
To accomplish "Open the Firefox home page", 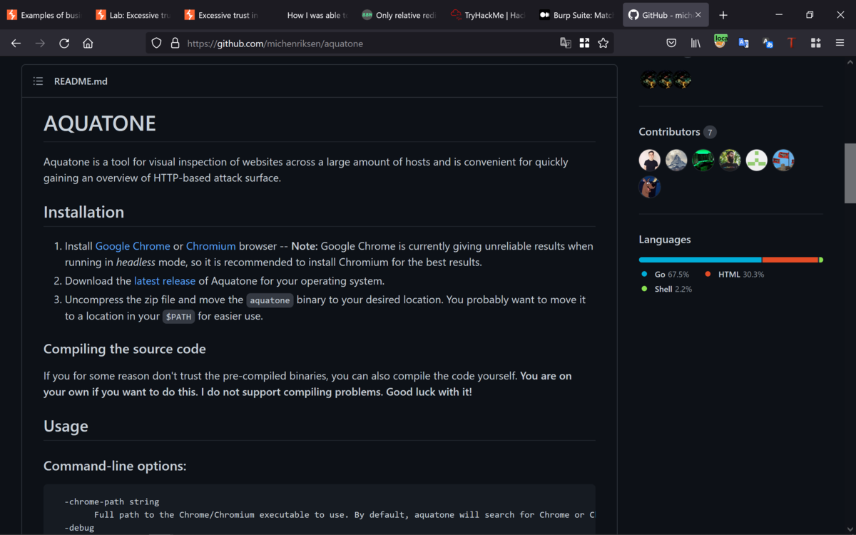I will [88, 43].
